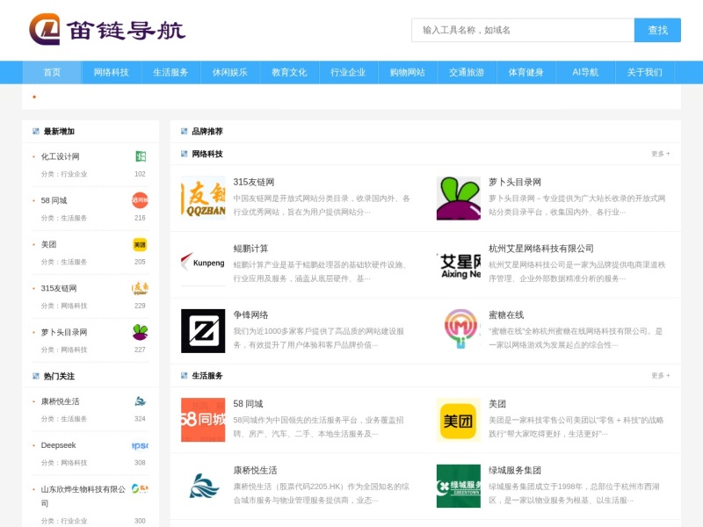Image resolution: width=703 pixels, height=527 pixels.
Task: Click the 蜜糖在线 card logo
Action: [459, 331]
